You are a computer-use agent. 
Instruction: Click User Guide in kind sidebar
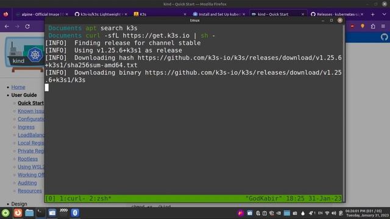(x=24, y=95)
